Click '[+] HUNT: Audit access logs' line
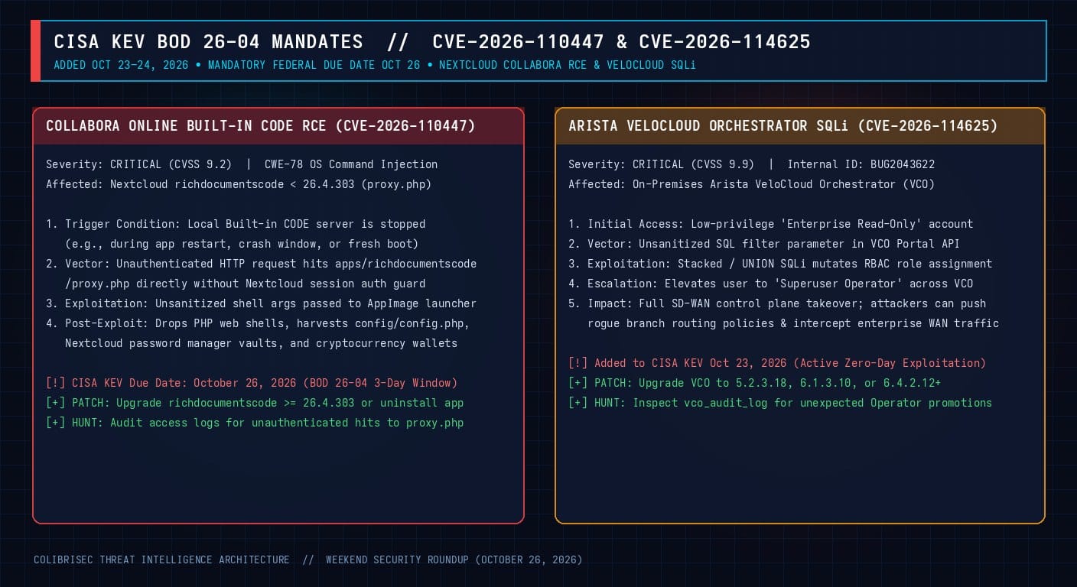The width and height of the screenshot is (1077, 587). pyautogui.click(x=255, y=423)
